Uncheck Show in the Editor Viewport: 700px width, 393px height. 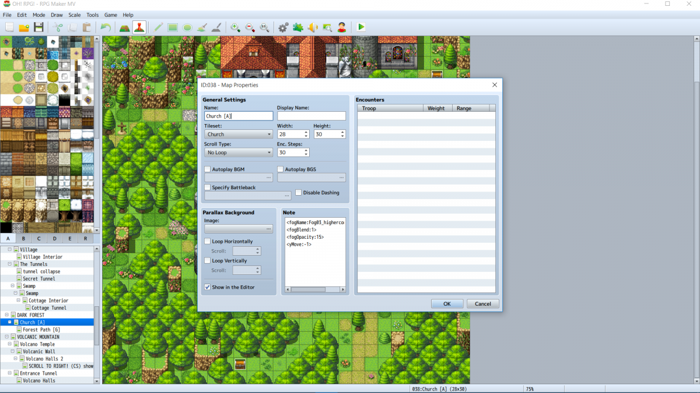pos(208,287)
